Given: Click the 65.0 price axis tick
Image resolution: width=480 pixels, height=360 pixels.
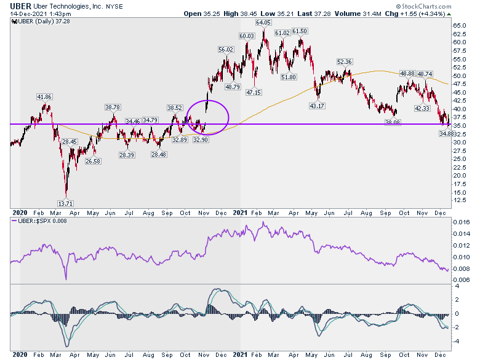Looking at the screenshot, I should [x=460, y=25].
